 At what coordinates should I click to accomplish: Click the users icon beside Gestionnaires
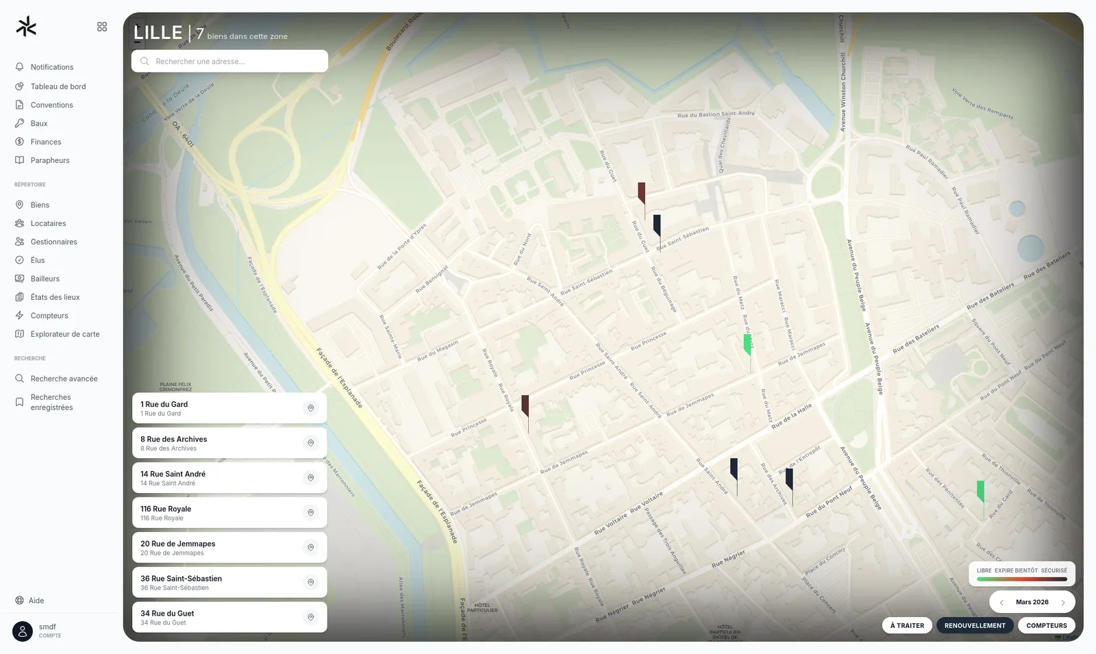coord(19,242)
